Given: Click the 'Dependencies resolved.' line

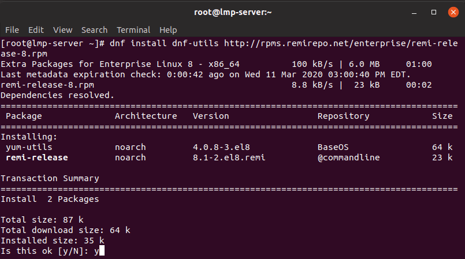Looking at the screenshot, I should pyautogui.click(x=58, y=95).
